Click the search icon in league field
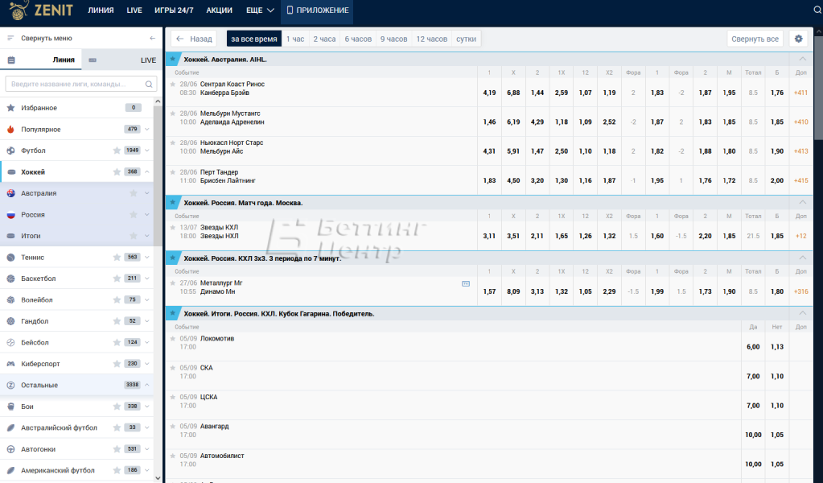The height and width of the screenshot is (483, 823). [x=149, y=84]
